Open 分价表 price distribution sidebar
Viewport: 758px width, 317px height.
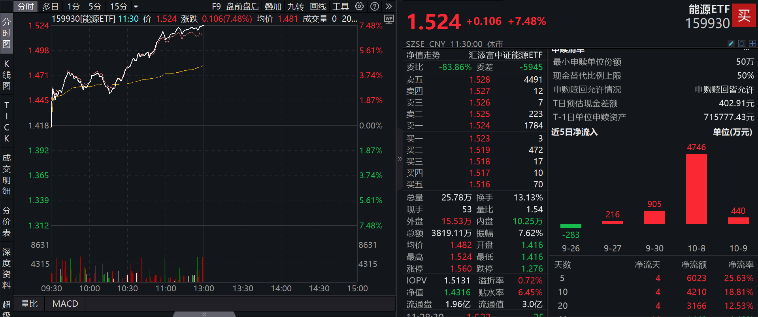(x=6, y=221)
